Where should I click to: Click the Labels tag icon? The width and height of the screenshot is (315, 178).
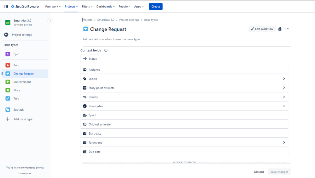(x=85, y=79)
